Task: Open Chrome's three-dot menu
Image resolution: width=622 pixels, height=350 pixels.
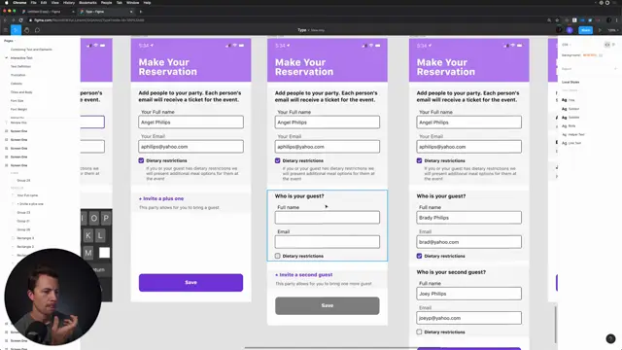Action: [617, 20]
